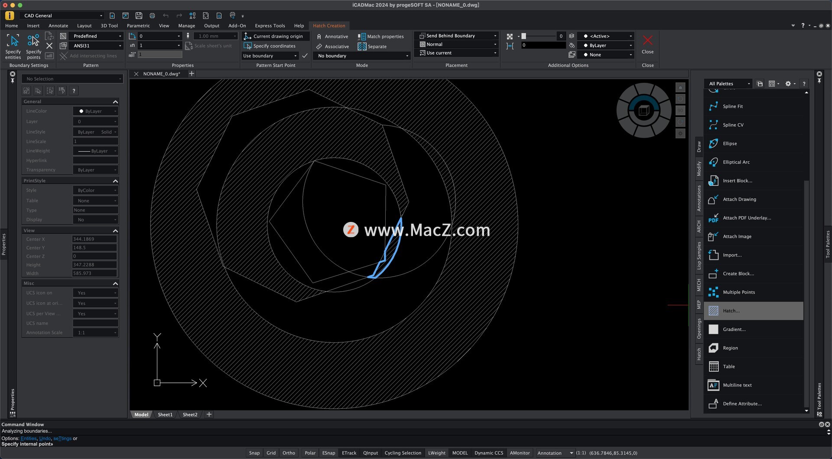Click Redo arrow in quick access toolbar

coord(179,16)
